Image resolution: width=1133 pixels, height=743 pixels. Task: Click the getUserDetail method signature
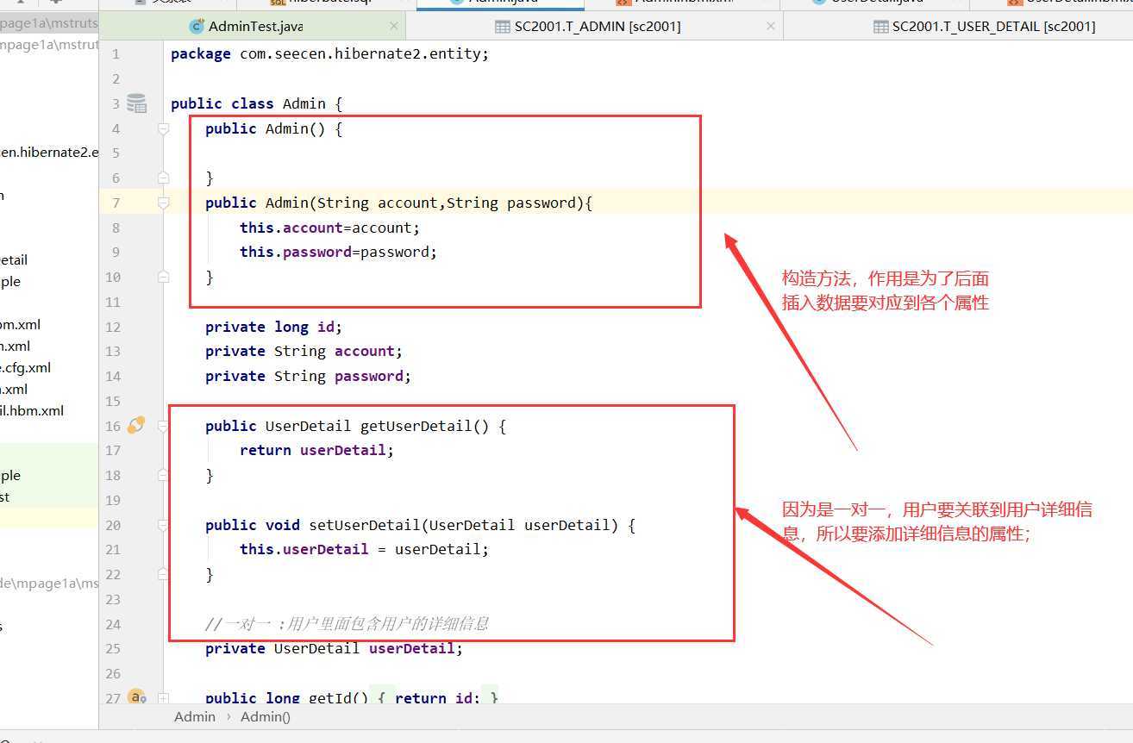click(x=355, y=426)
